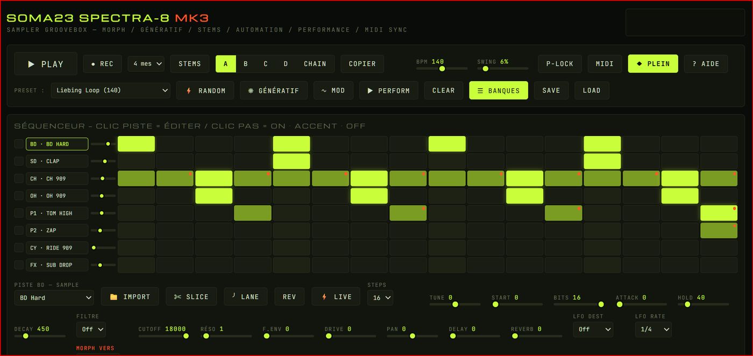This screenshot has width=753, height=356.
Task: Open the LFO DEST dropdown
Action: tap(593, 329)
